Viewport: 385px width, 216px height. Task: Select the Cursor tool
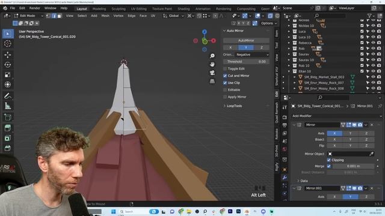tap(8, 44)
